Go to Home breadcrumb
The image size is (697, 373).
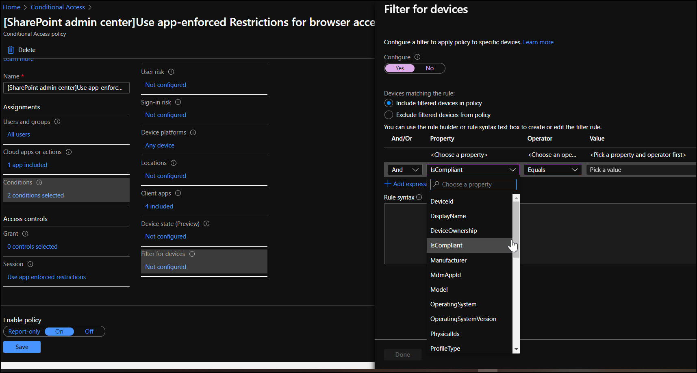pyautogui.click(x=11, y=7)
